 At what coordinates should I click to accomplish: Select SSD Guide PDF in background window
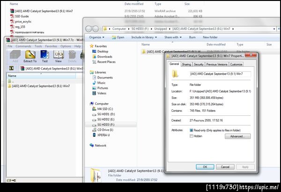pos(19,16)
